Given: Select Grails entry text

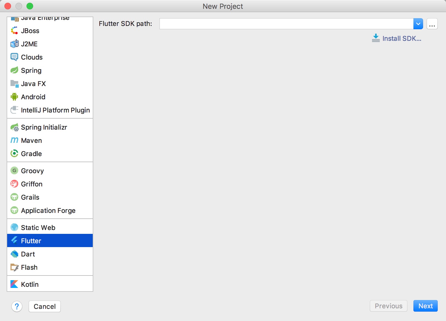Looking at the screenshot, I should [30, 197].
